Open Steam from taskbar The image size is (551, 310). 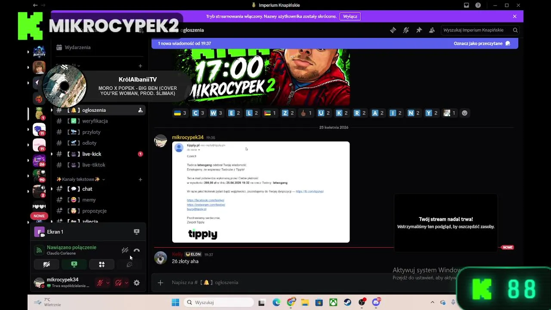click(347, 302)
